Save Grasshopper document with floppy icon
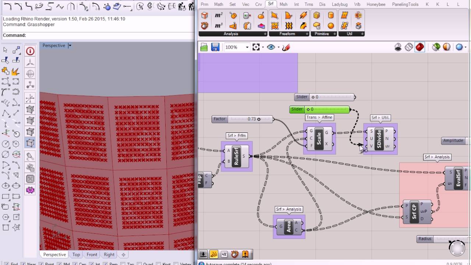Image resolution: width=471 pixels, height=265 pixels. [215, 47]
